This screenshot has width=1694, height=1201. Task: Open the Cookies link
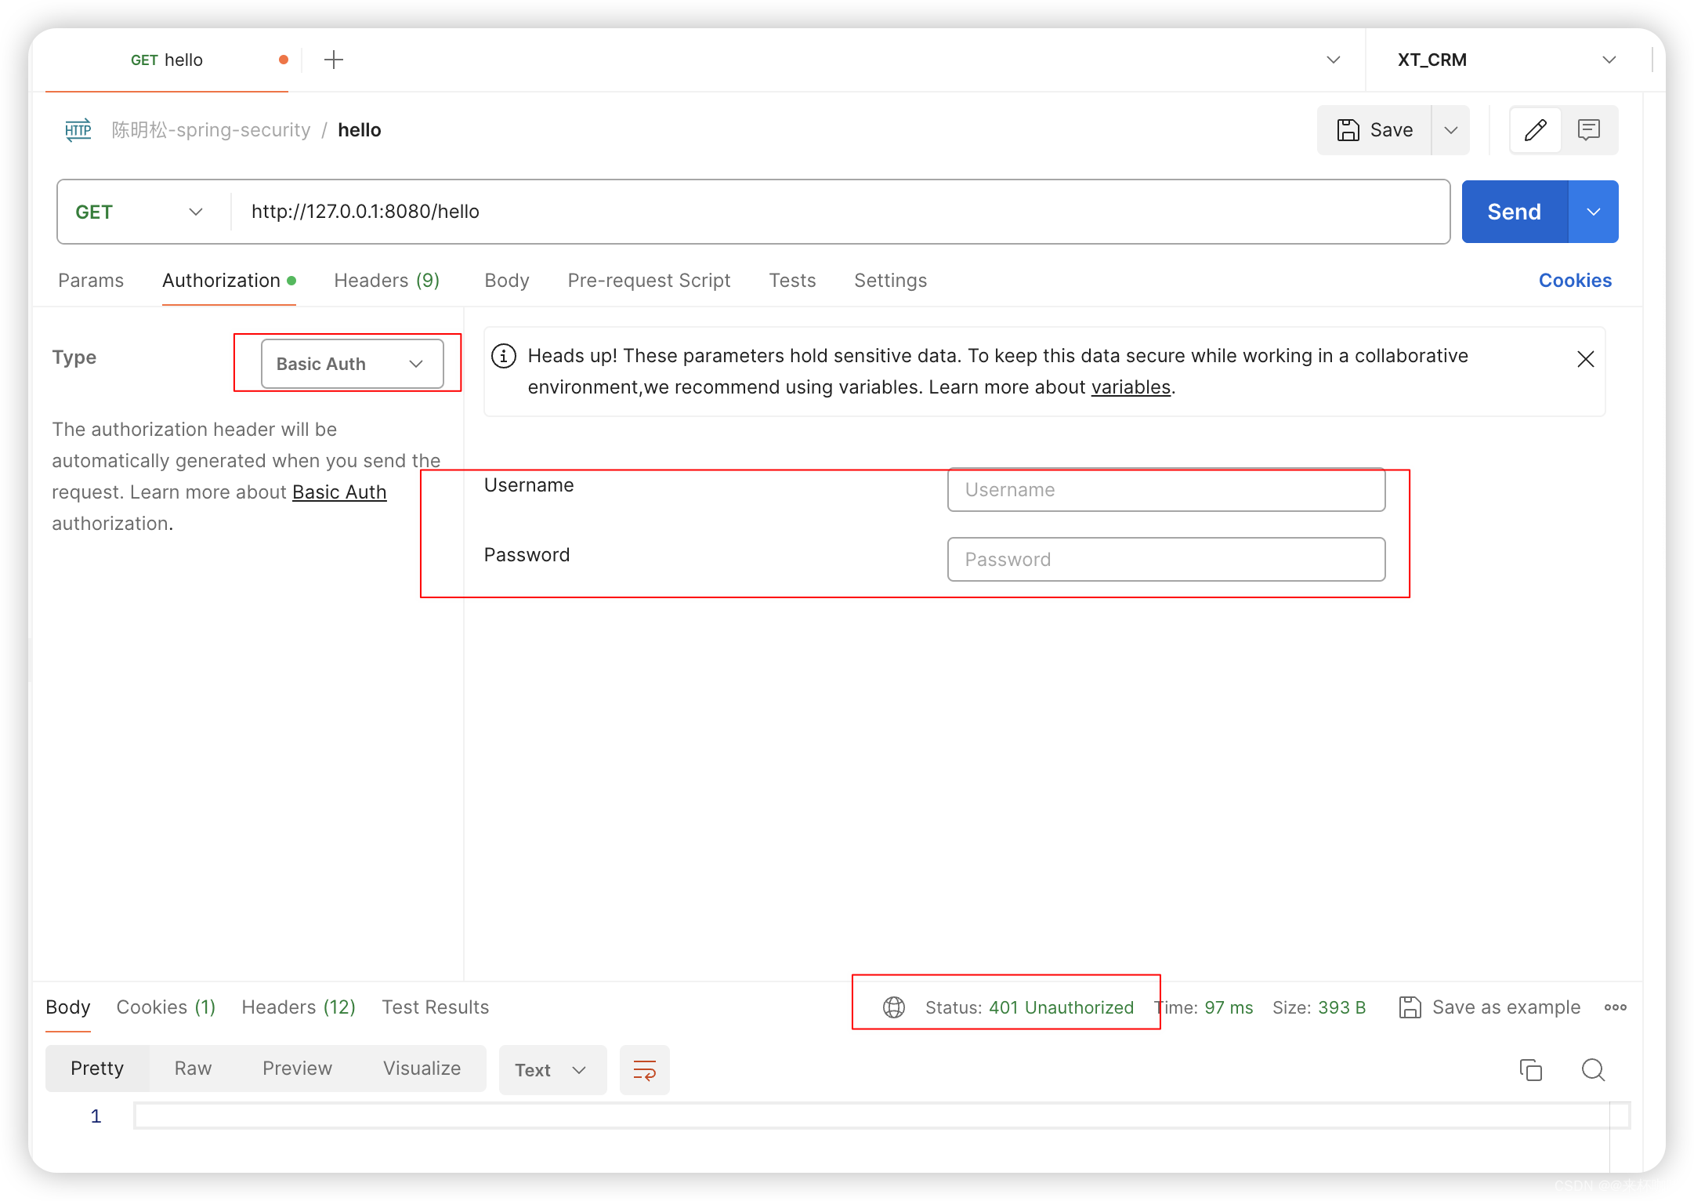click(x=1575, y=281)
